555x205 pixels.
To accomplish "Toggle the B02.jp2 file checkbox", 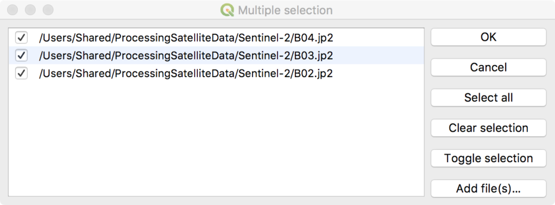I will 21,73.
